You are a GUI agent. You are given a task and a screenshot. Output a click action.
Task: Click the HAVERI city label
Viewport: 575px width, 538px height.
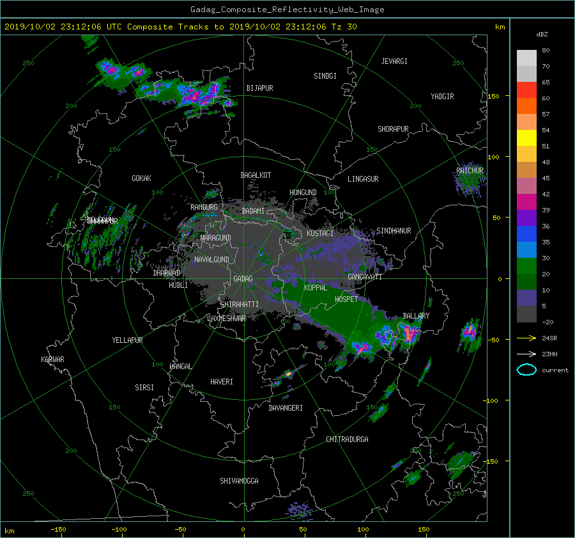(222, 382)
